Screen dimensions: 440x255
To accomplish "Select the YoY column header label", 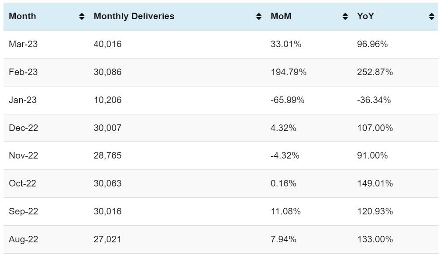I will click(x=365, y=17).
